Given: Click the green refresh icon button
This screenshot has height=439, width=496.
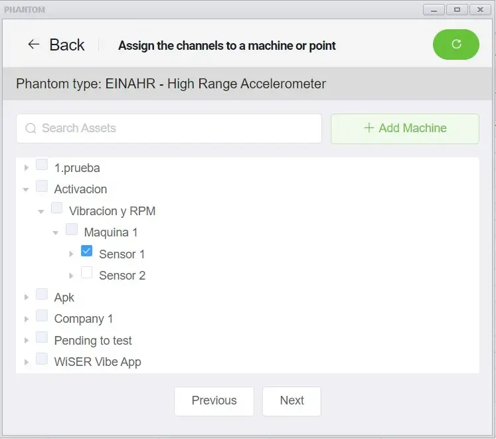Looking at the screenshot, I should pos(455,44).
